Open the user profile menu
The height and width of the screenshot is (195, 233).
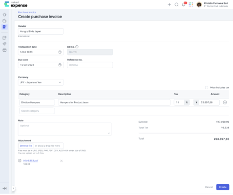click(212, 4)
